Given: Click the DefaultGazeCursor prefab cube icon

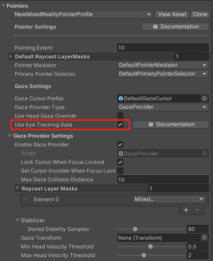Looking at the screenshot, I should 121,99.
